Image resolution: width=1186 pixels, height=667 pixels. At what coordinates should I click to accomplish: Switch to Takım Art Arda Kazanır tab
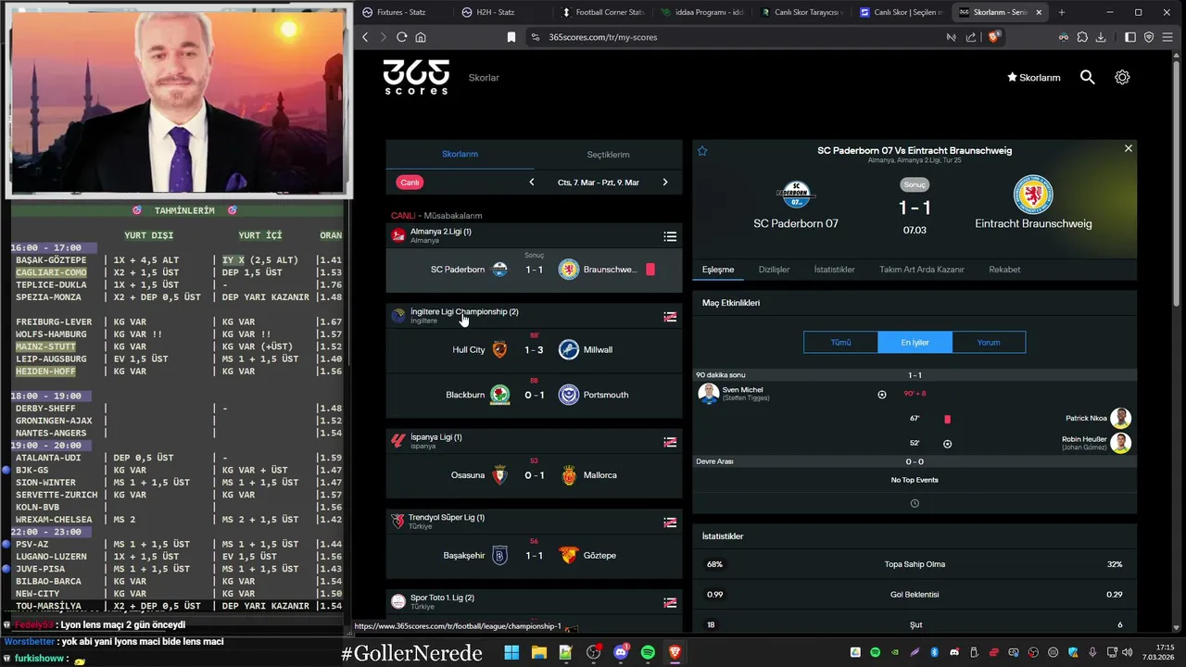click(922, 270)
